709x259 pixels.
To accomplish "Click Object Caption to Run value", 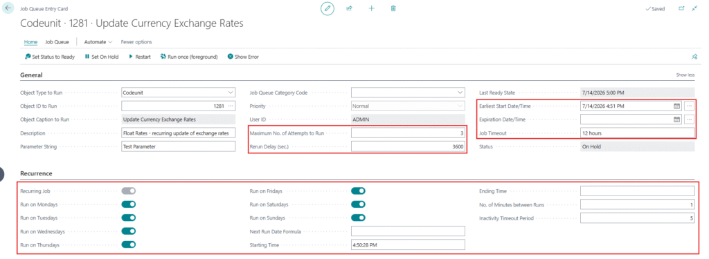I will pos(179,119).
